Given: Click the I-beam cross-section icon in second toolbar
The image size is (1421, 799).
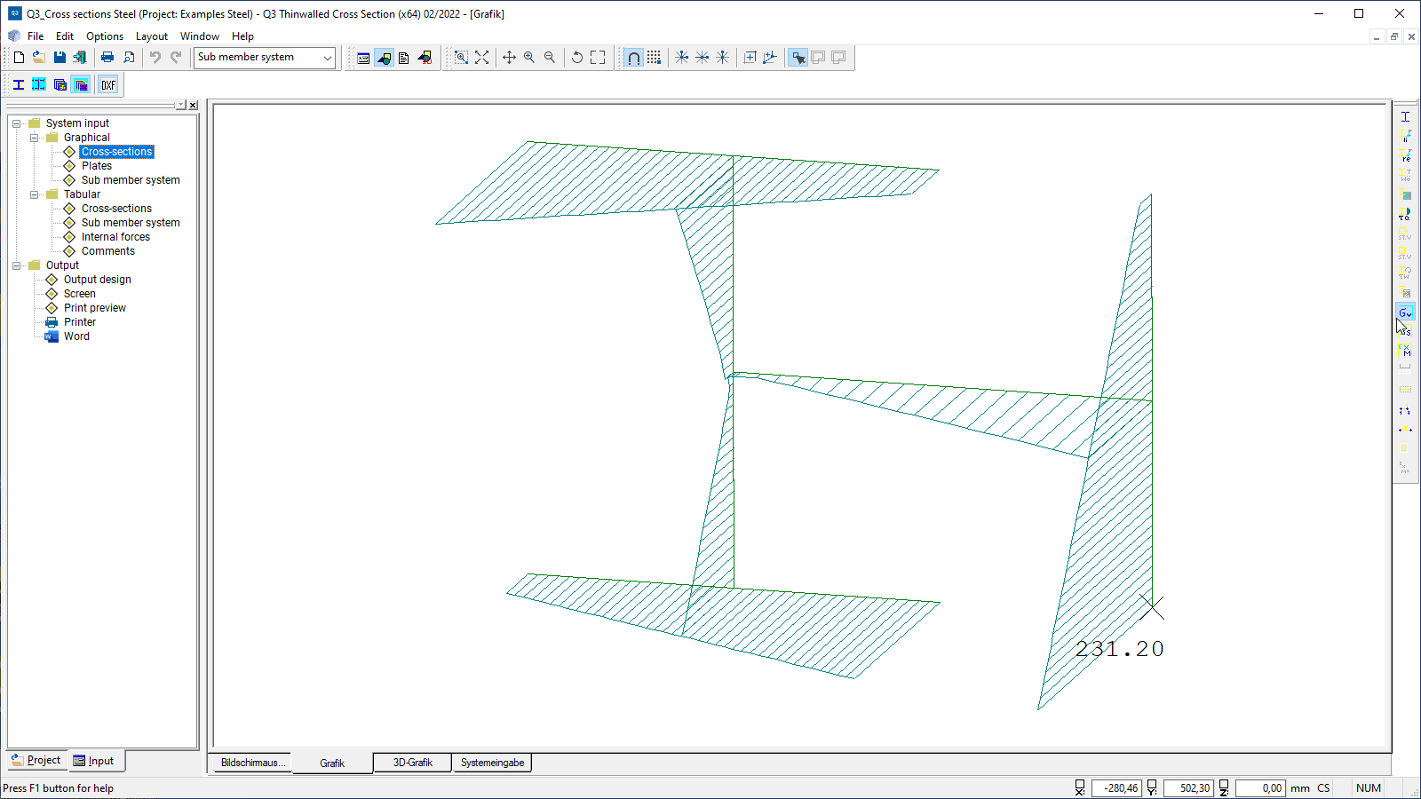Looking at the screenshot, I should pyautogui.click(x=19, y=85).
